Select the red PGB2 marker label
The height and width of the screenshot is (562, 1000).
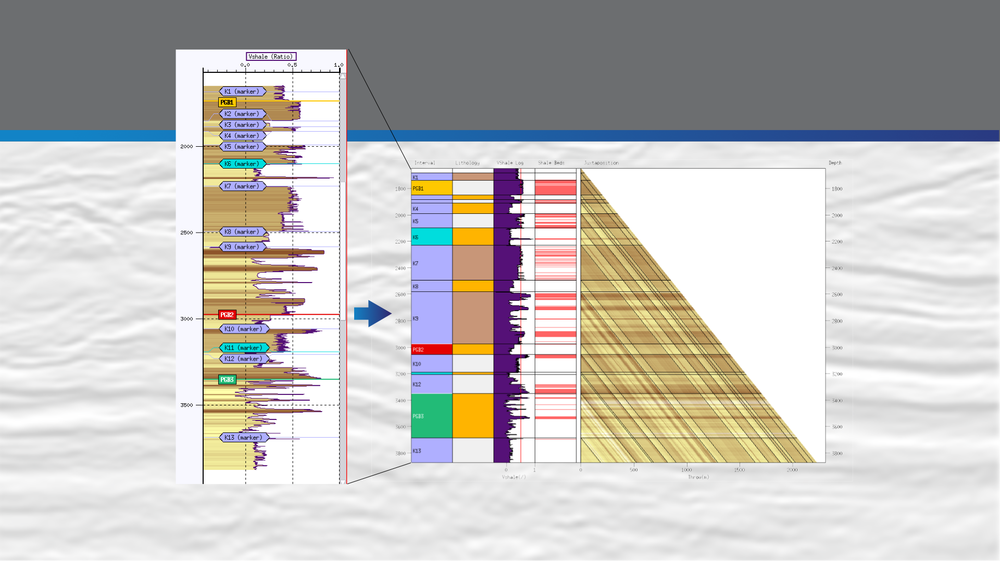pyautogui.click(x=227, y=315)
